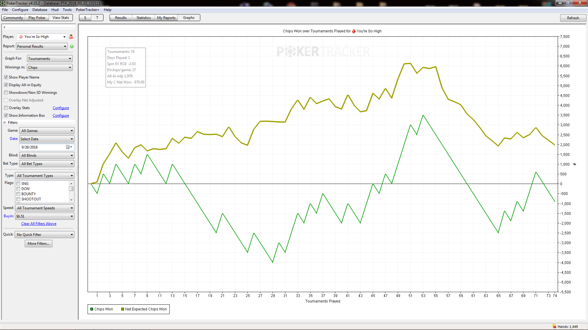588x330 pixels.
Task: Open the Tournament Type dropdown
Action: click(45, 176)
